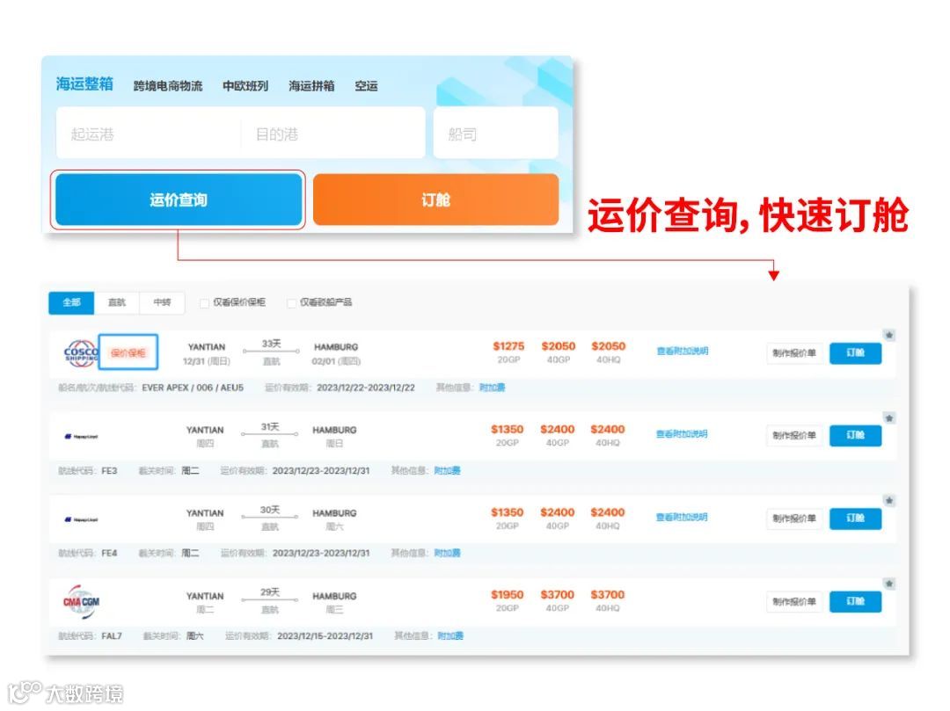Click the 运价查询 search button
The image size is (950, 711).
tap(178, 199)
